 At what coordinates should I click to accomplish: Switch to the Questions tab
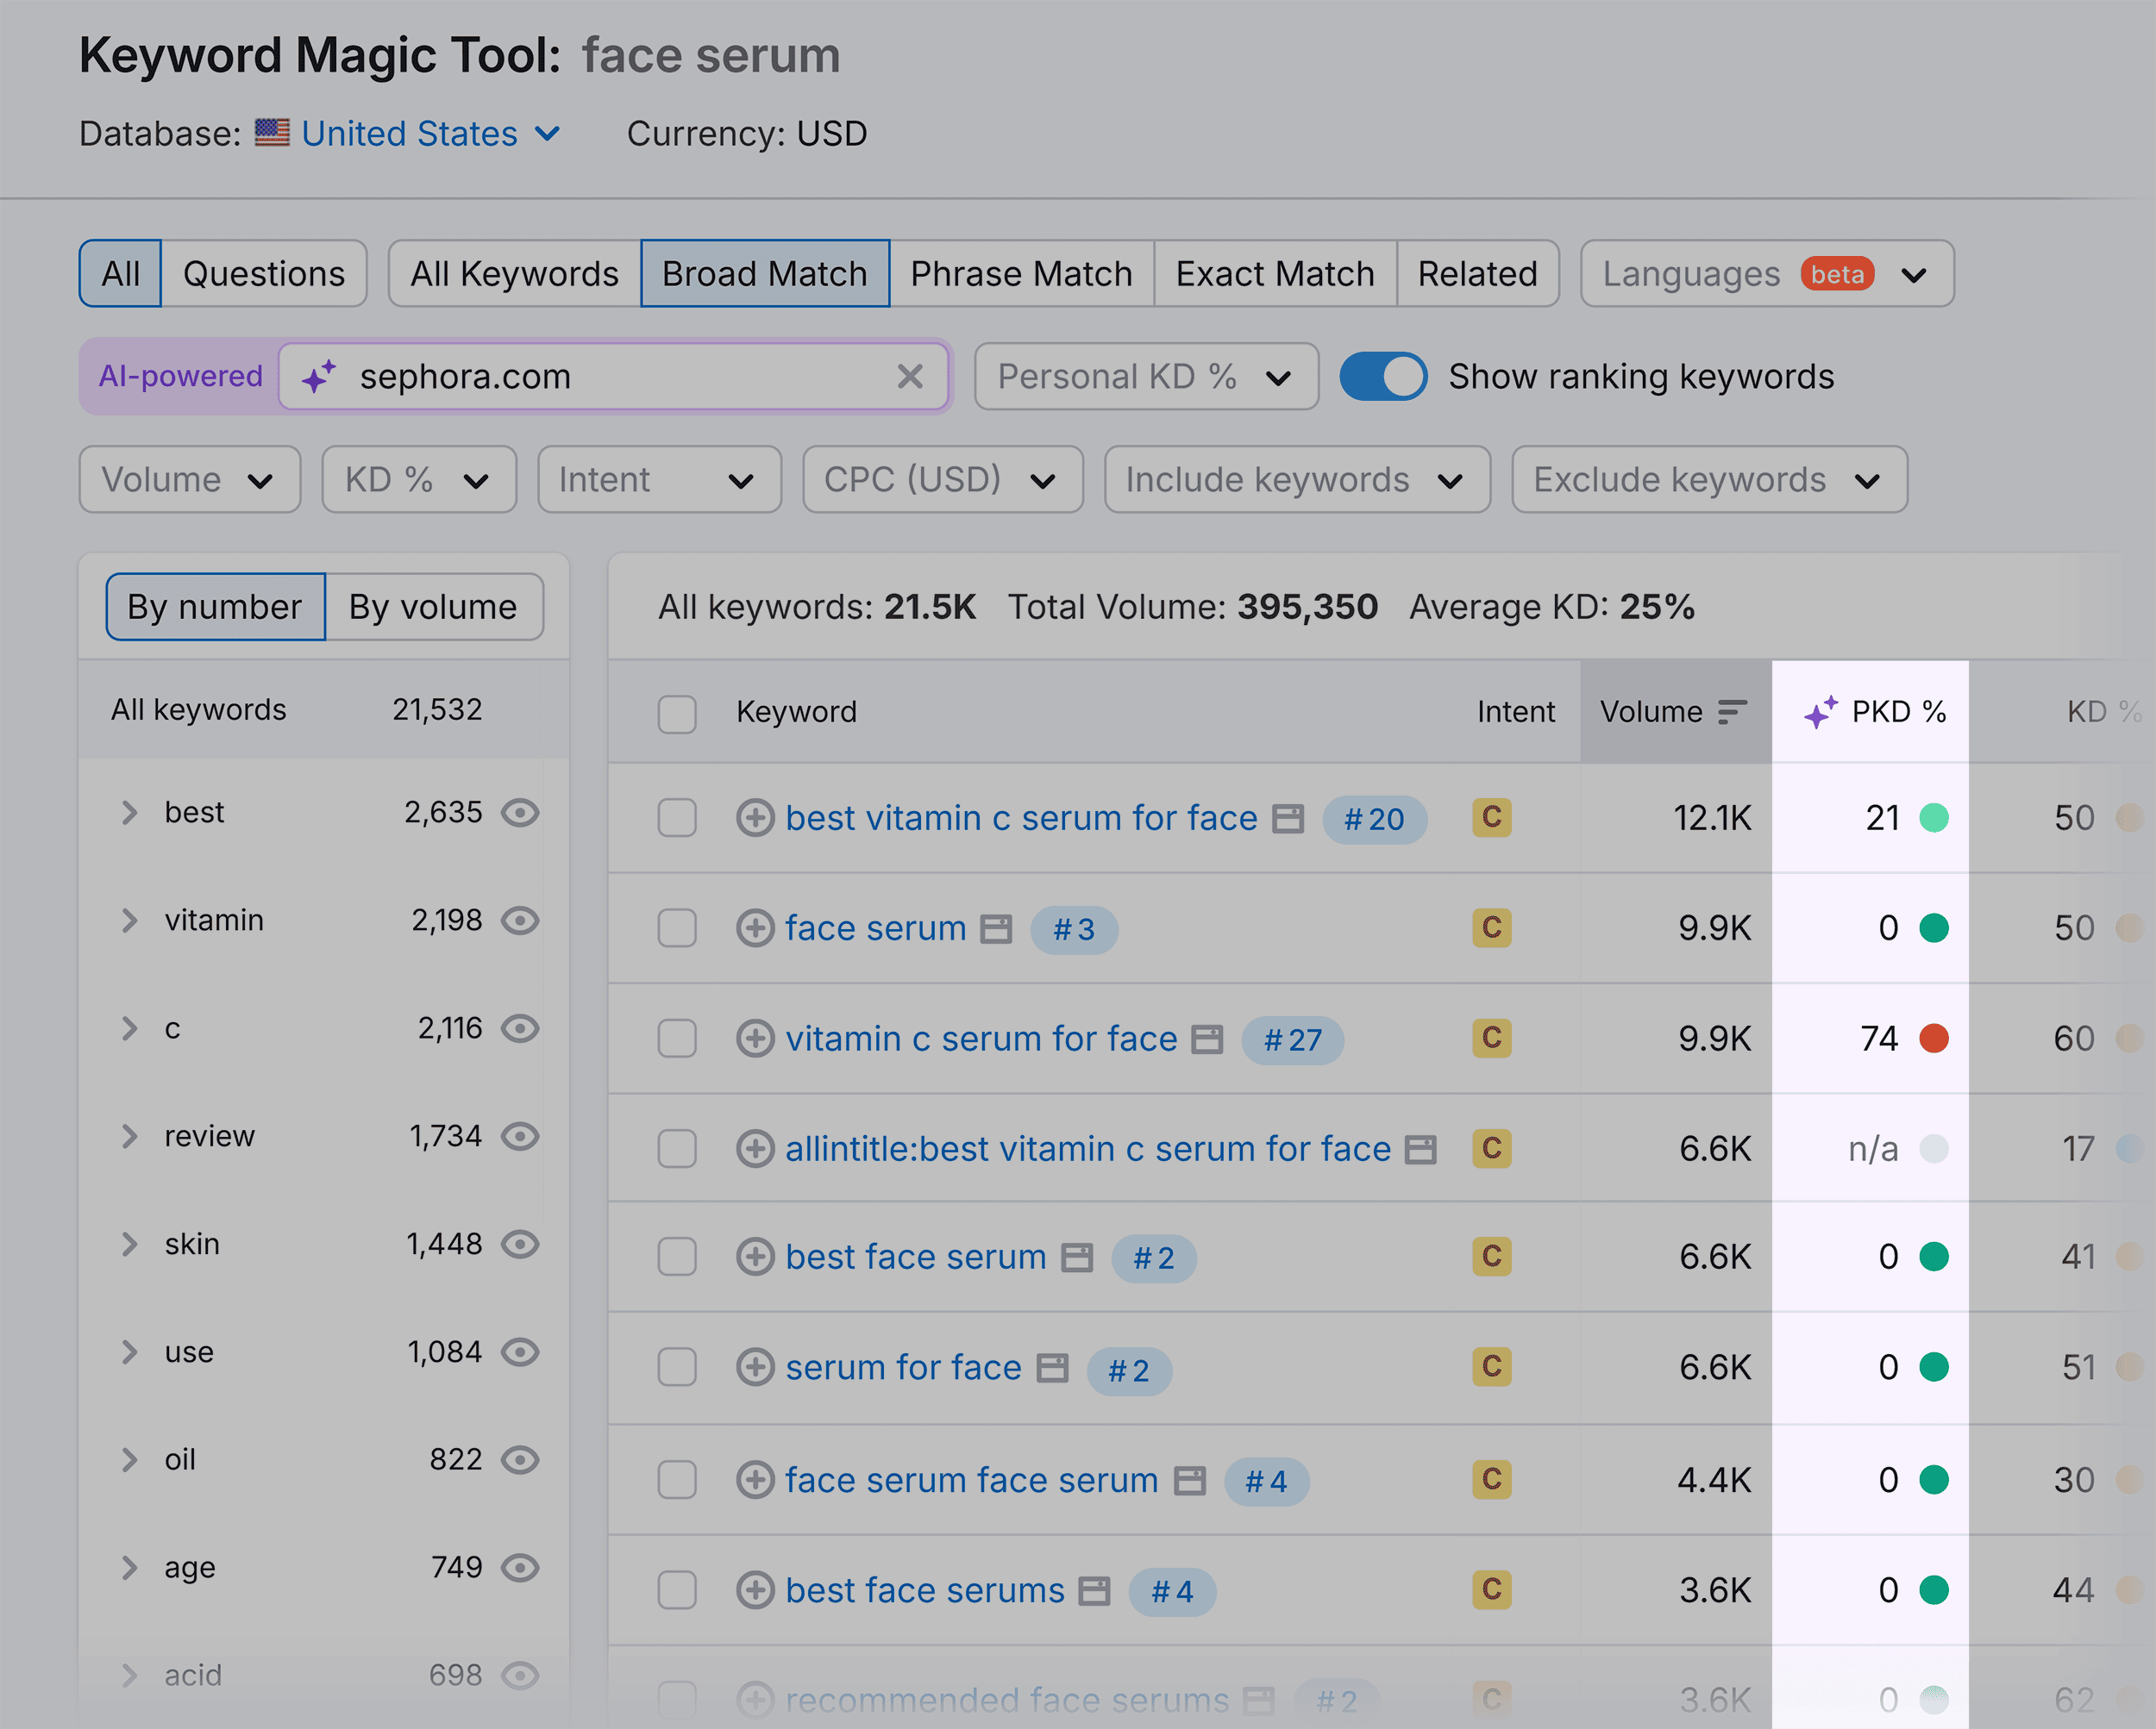[261, 273]
